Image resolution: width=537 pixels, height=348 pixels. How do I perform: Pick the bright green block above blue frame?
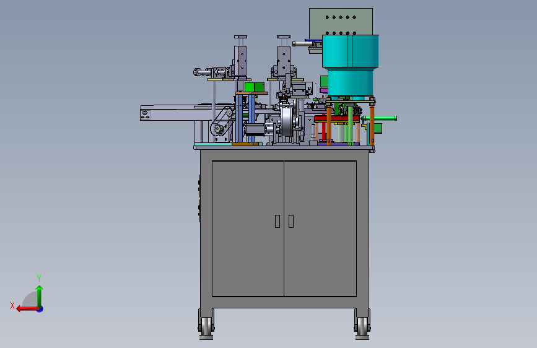coord(255,87)
